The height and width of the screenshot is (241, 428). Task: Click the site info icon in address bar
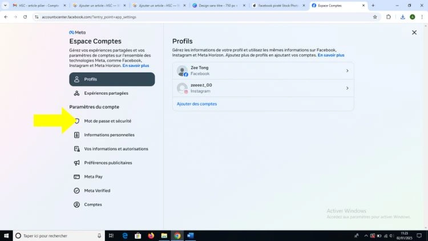coord(37,17)
